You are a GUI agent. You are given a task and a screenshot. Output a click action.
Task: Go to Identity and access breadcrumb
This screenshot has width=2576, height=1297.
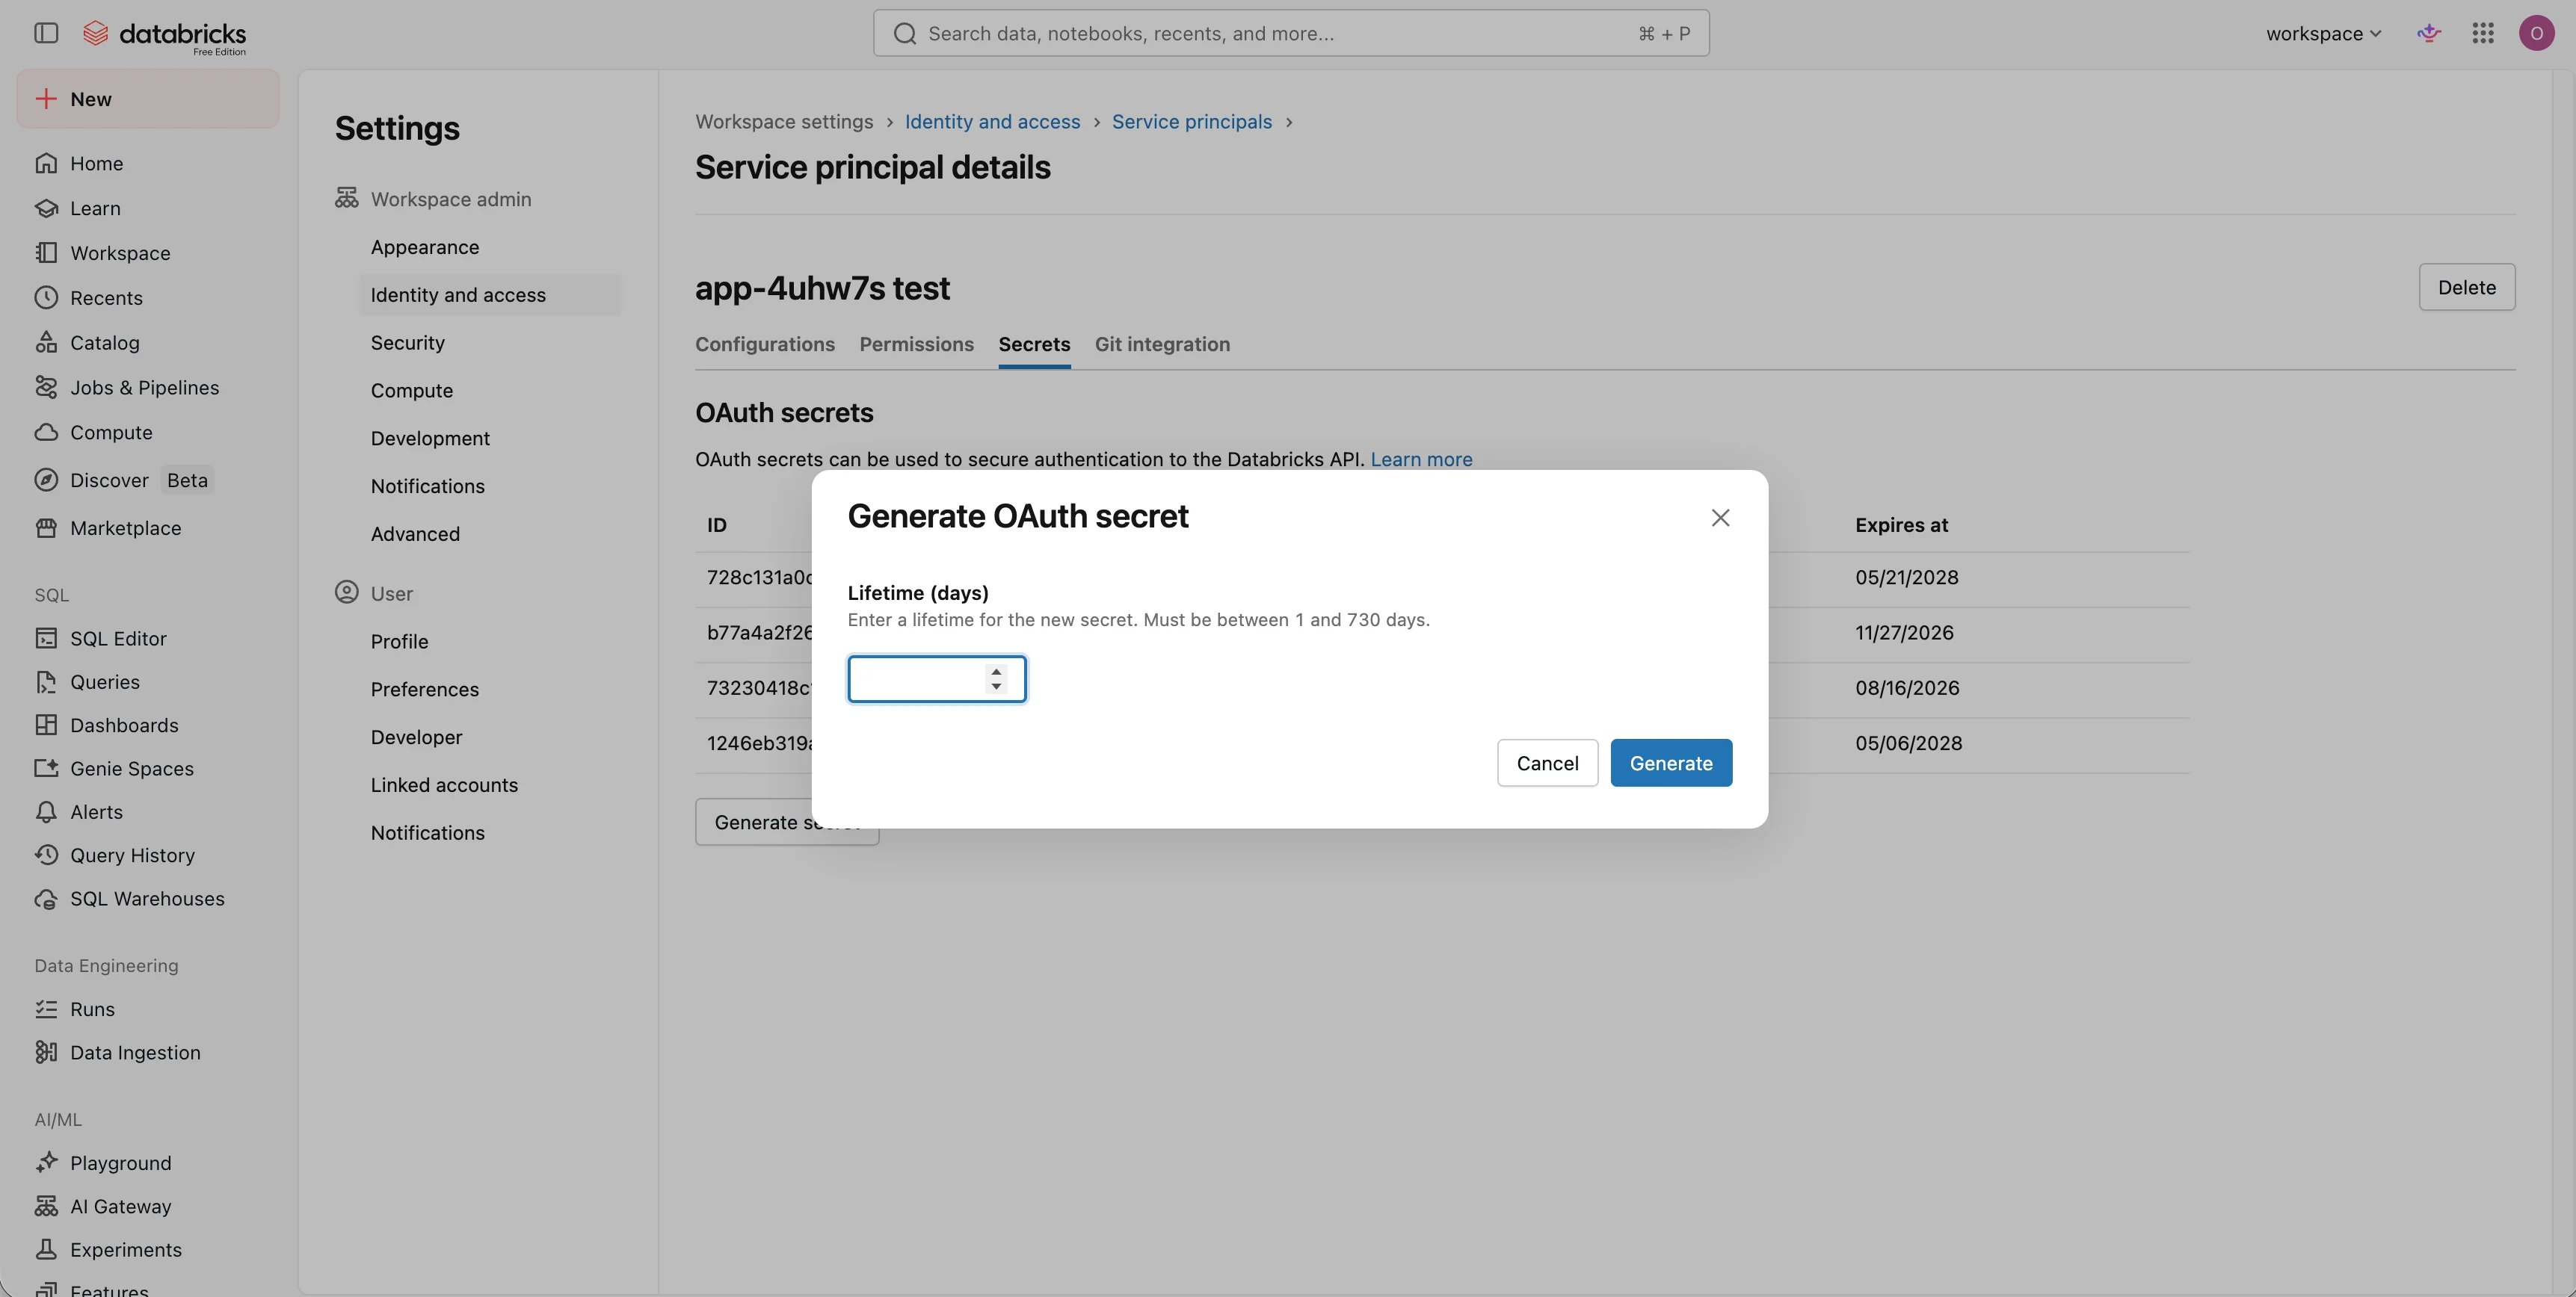[x=992, y=122]
